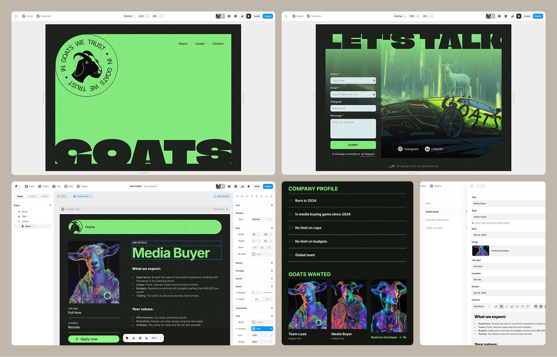
Task: Select the Hand tool in canvas toolbar
Action: click(134, 338)
